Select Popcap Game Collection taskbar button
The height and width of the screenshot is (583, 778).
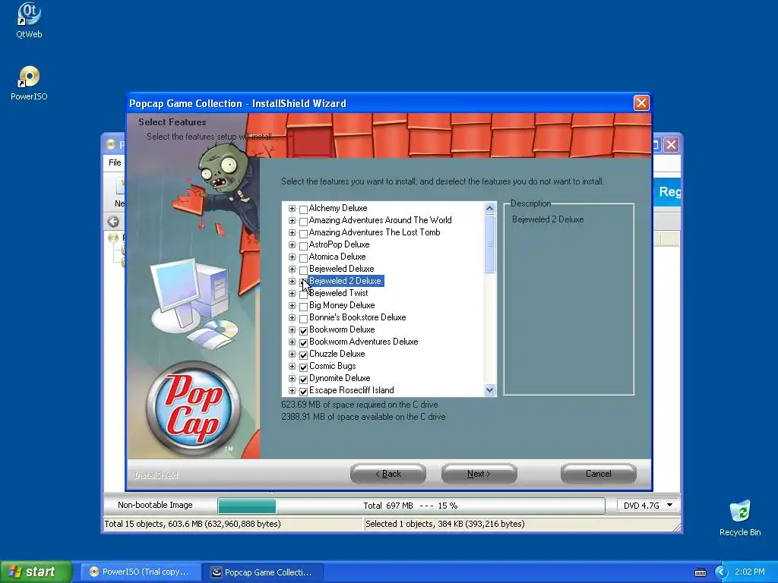point(263,572)
